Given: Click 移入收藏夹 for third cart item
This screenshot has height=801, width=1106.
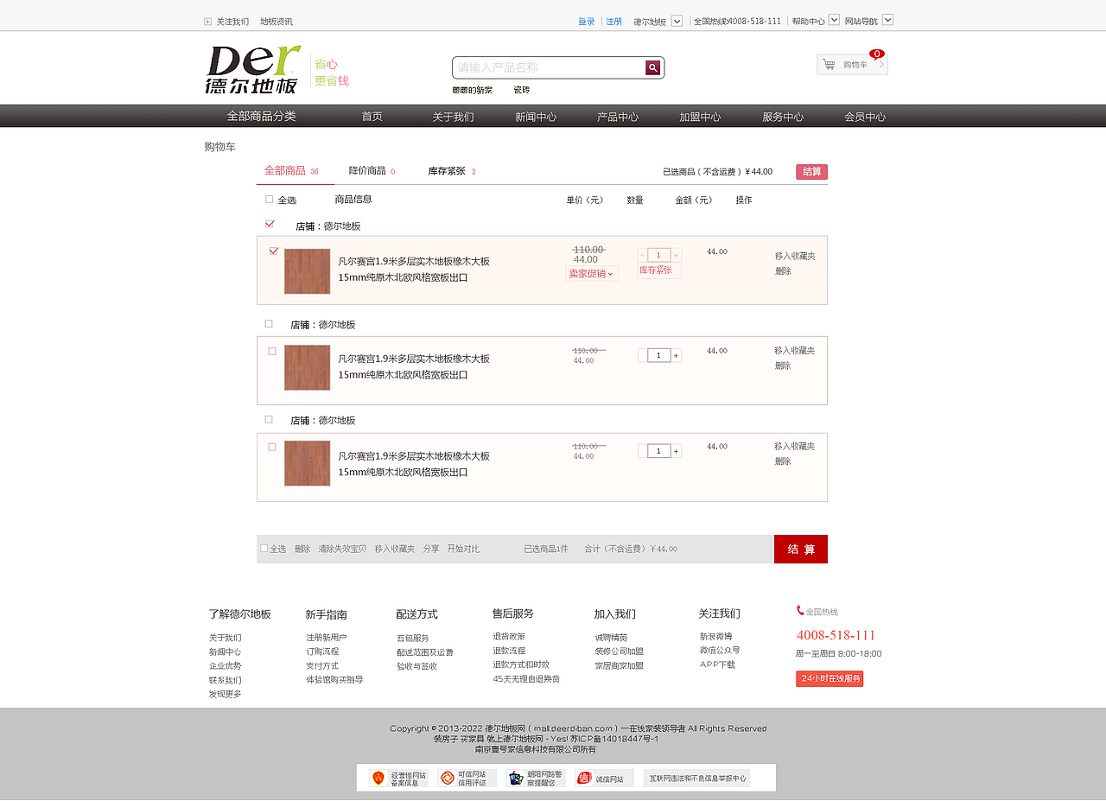Looking at the screenshot, I should (x=795, y=446).
